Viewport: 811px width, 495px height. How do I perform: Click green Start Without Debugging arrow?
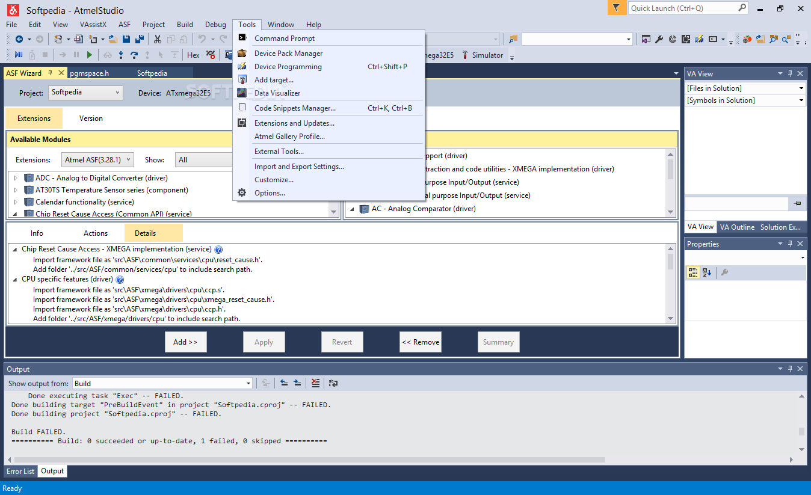[90, 55]
